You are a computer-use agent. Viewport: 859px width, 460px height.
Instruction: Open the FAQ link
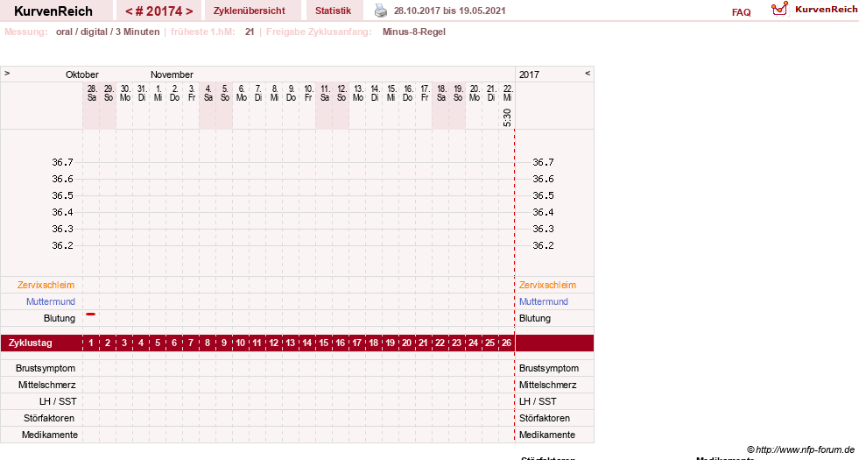point(741,12)
